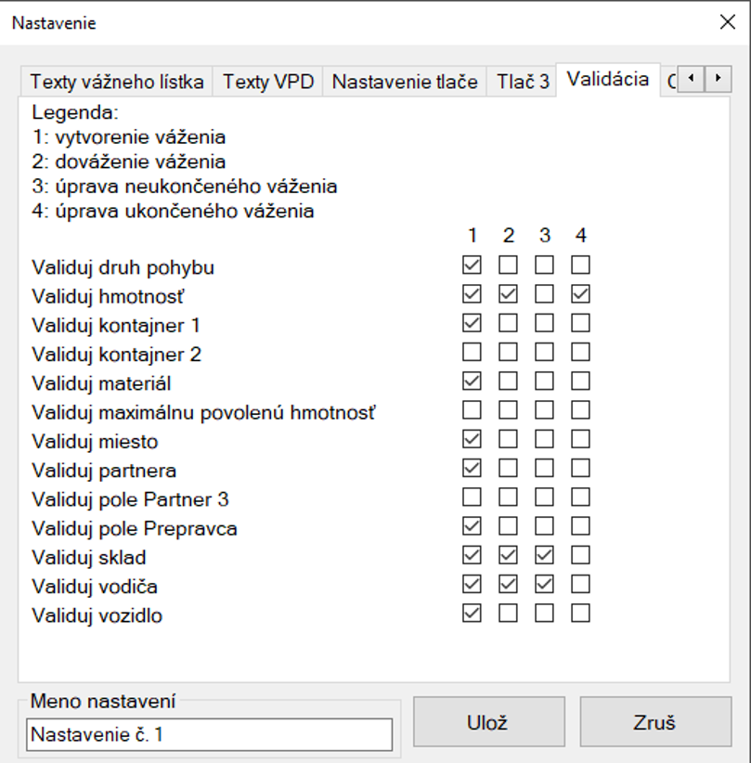Screen dimensions: 751x763
Task: Enable "Validuj kontajner 2" for column 1
Action: pyautogui.click(x=472, y=352)
